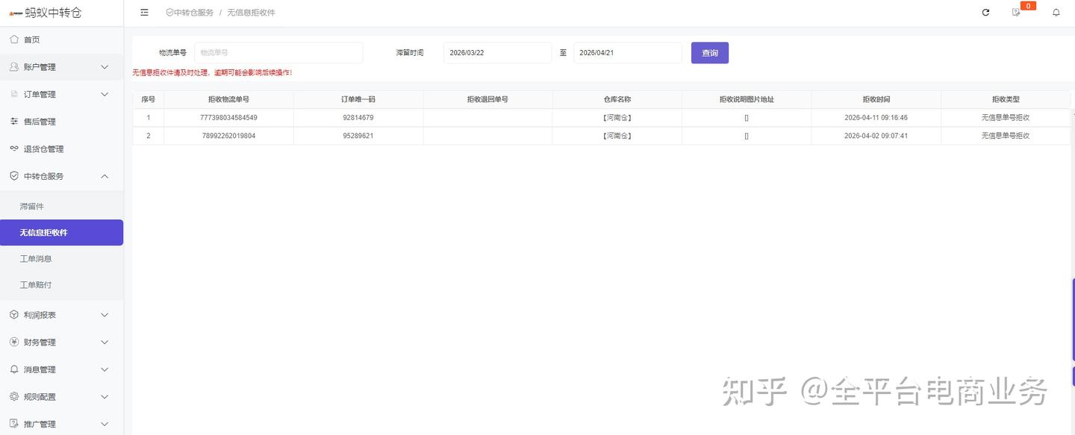The image size is (1075, 435).
Task: Click the 售后管理 sliders icon
Action: pos(14,122)
